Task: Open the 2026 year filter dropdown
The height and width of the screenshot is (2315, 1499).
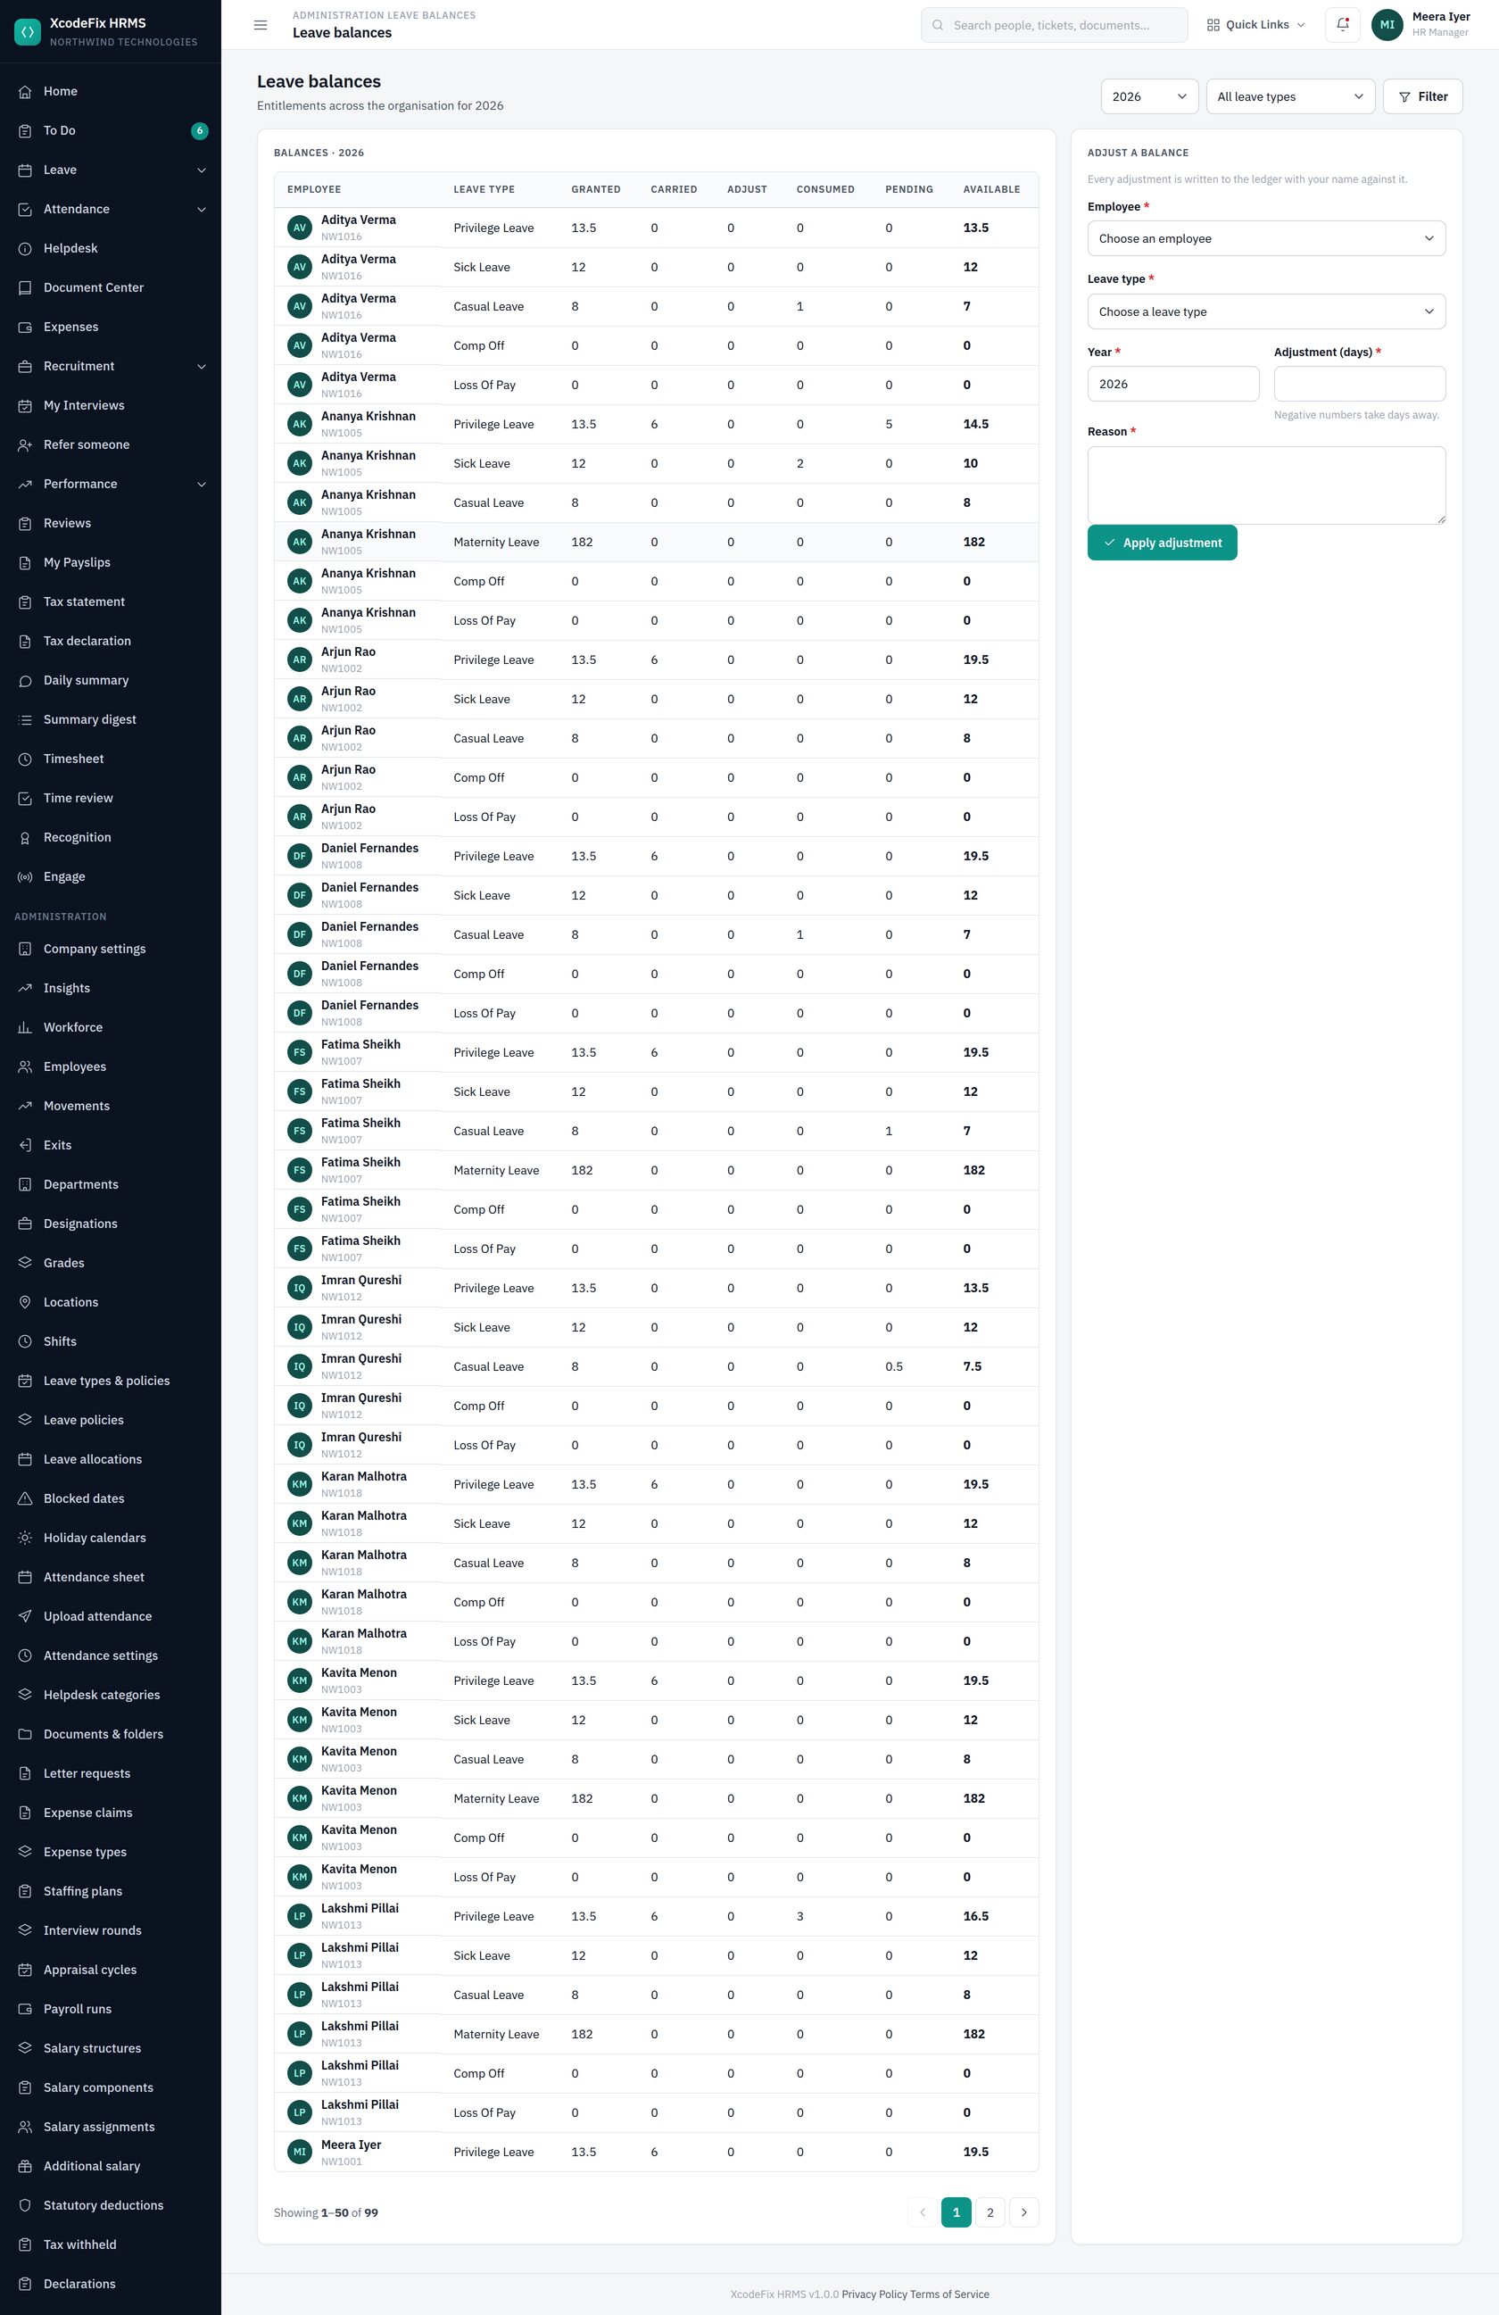Action: tap(1150, 96)
